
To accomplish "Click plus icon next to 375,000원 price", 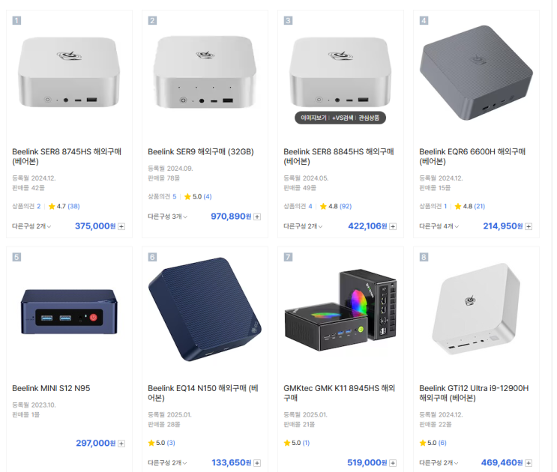I will pos(121,226).
